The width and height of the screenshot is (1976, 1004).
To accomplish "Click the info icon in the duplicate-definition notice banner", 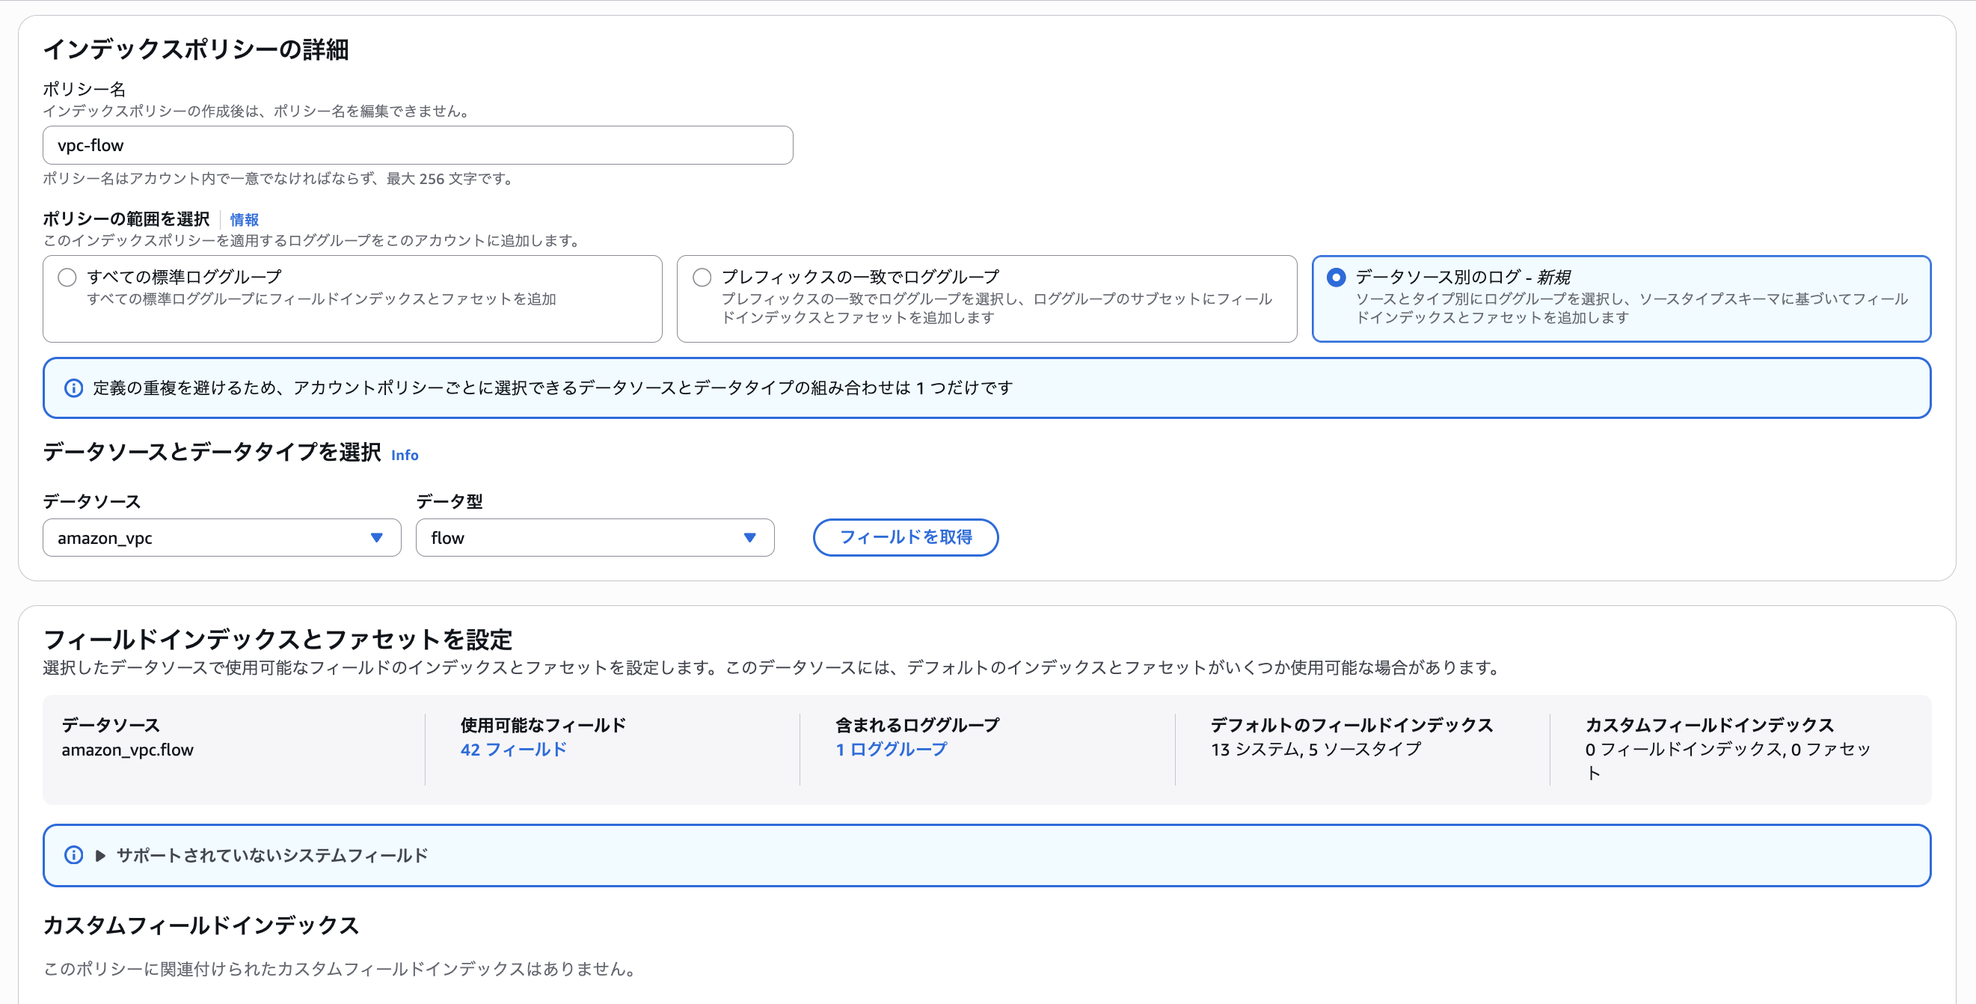I will coord(73,388).
